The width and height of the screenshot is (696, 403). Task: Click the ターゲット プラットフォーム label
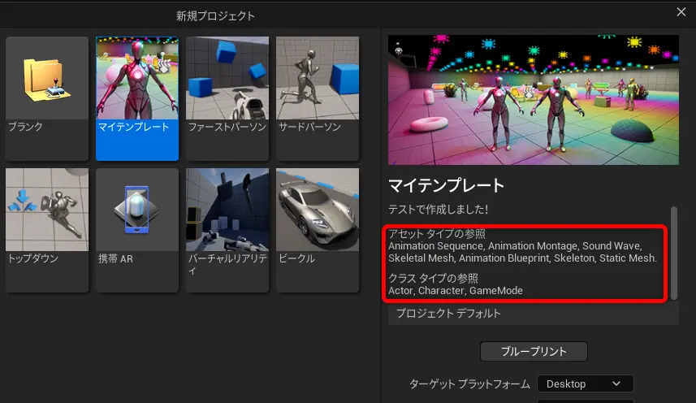point(469,384)
